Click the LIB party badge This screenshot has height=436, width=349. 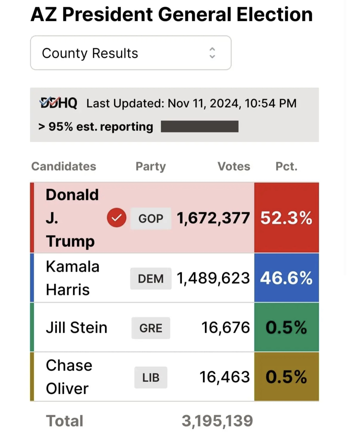point(151,378)
